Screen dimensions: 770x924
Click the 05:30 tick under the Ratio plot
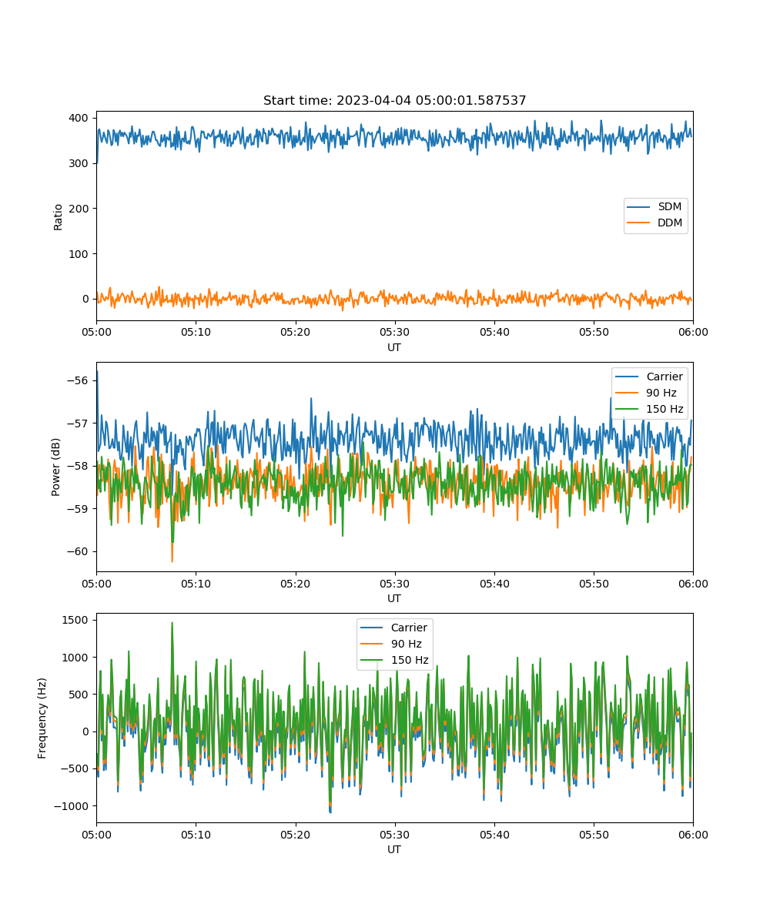(x=394, y=332)
